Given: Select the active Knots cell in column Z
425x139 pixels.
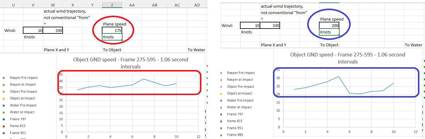Looking at the screenshot, I should point(112,37).
